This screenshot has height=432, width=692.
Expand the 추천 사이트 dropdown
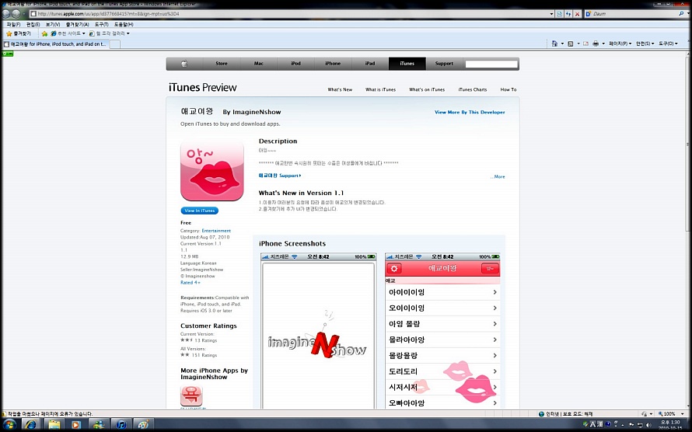pyautogui.click(x=83, y=33)
